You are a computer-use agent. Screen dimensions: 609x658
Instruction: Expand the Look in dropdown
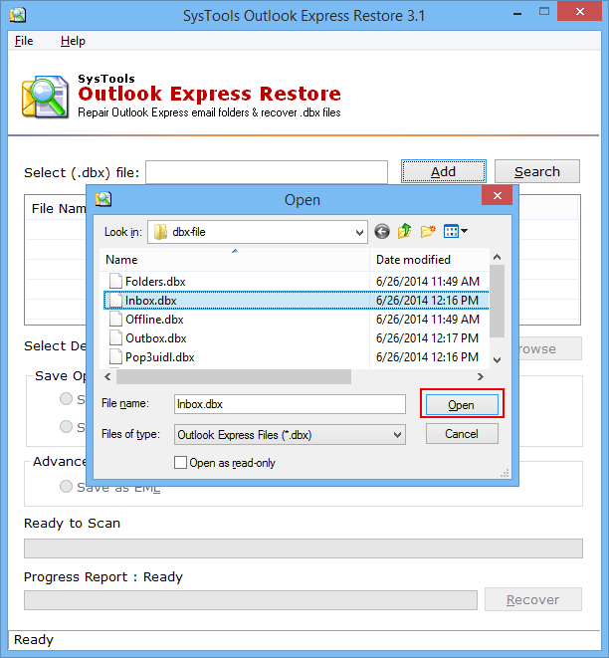click(x=359, y=232)
